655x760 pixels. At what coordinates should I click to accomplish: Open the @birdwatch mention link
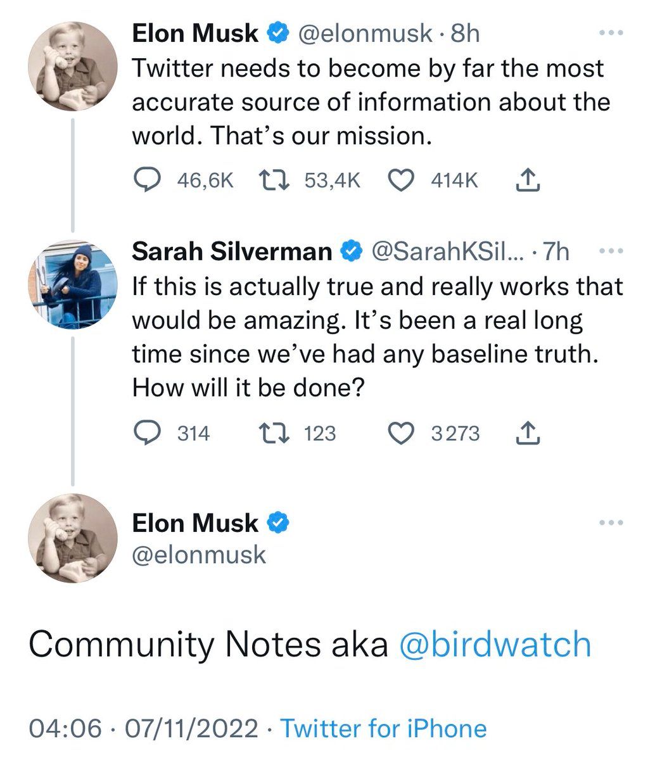(495, 645)
